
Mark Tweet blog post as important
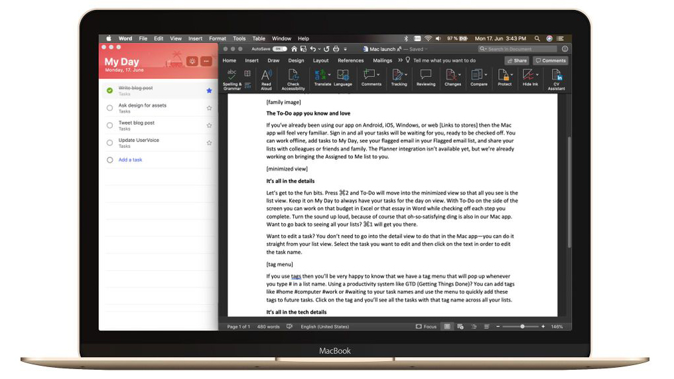click(x=210, y=125)
